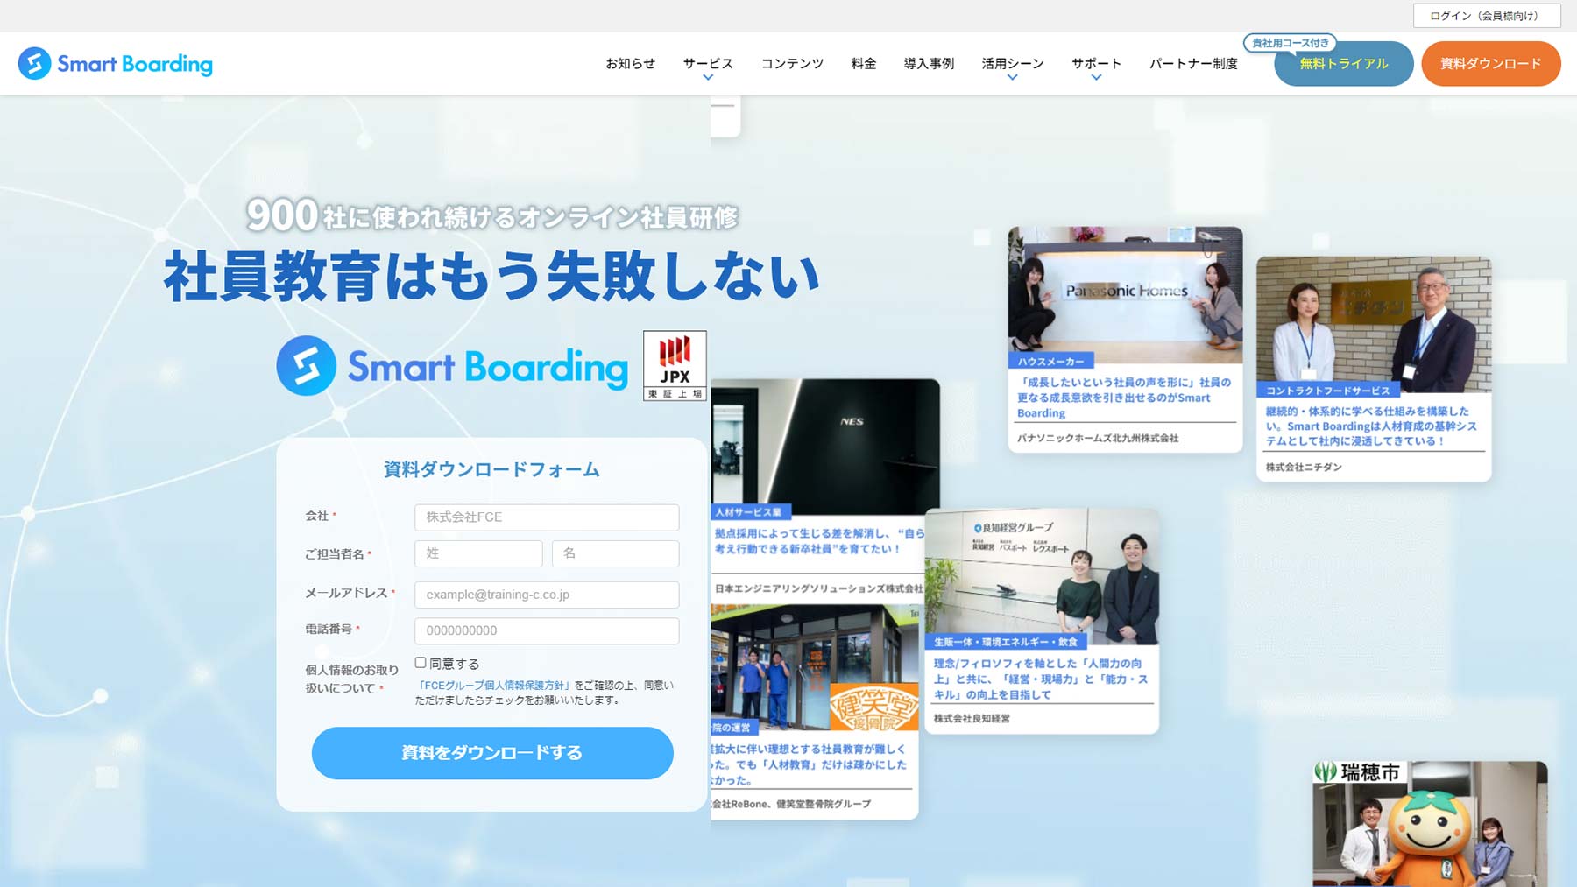1577x887 pixels.
Task: Open the お知らせ menu item
Action: (x=631, y=63)
